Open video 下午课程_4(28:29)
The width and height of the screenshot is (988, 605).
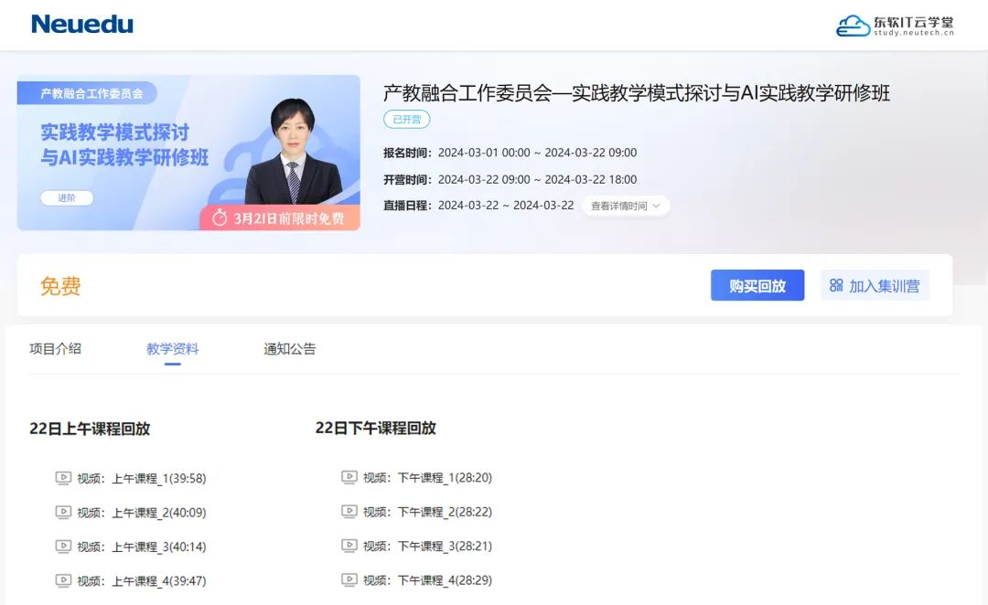[x=445, y=580]
